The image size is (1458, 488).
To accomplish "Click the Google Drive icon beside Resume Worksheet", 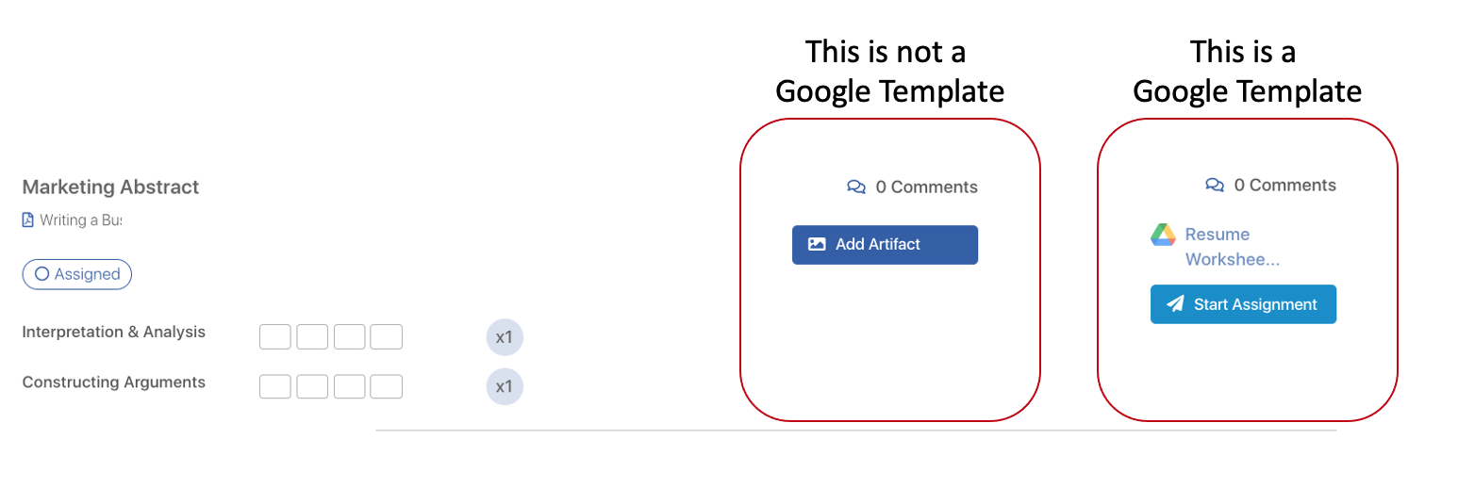I will (x=1163, y=235).
